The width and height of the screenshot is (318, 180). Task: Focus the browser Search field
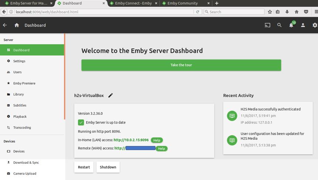point(234,12)
